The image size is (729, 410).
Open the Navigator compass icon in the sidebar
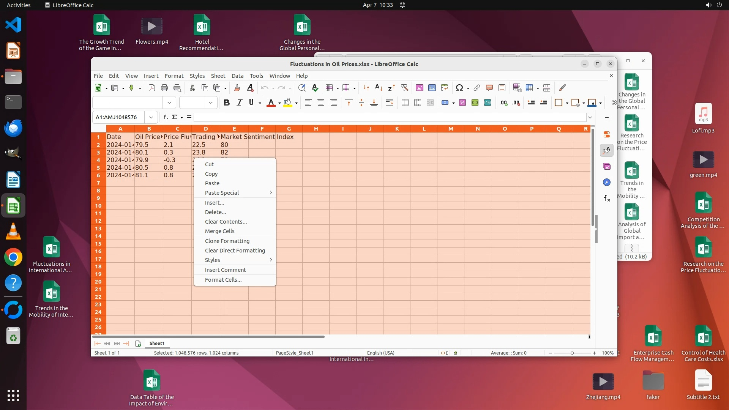tap(607, 183)
